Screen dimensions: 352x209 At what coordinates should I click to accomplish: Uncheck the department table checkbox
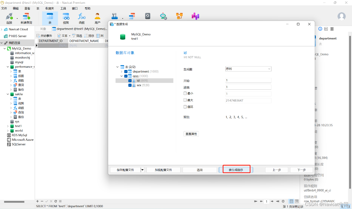(126, 72)
